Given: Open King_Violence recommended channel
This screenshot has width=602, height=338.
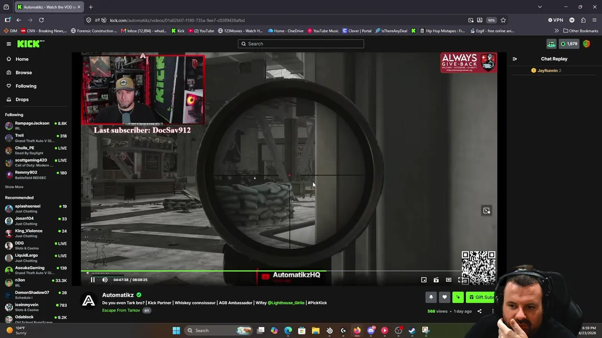Looking at the screenshot, I should 36,233.
